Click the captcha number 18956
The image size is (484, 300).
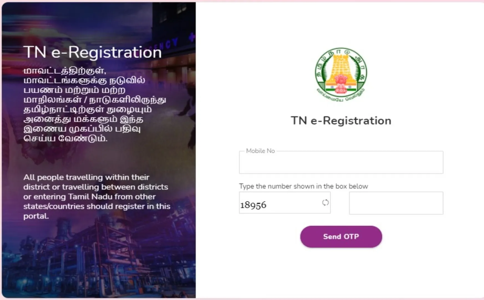[253, 205]
